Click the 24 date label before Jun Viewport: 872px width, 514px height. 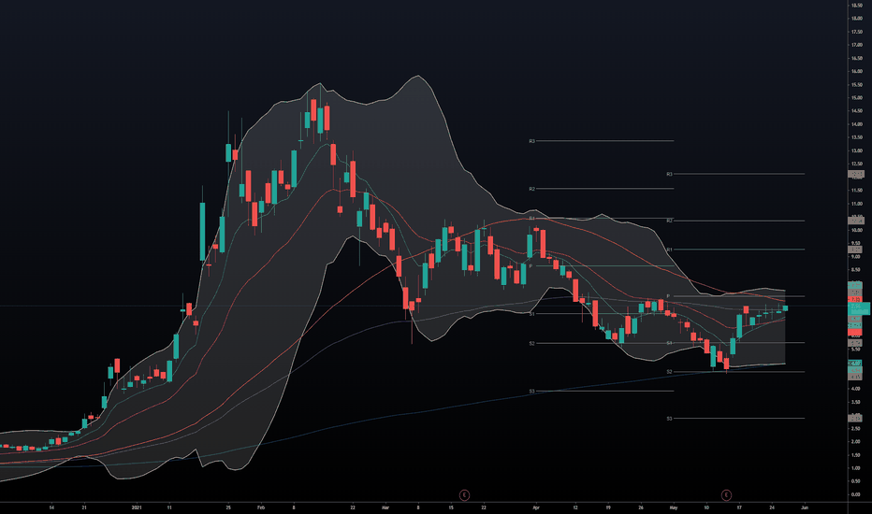pyautogui.click(x=772, y=507)
